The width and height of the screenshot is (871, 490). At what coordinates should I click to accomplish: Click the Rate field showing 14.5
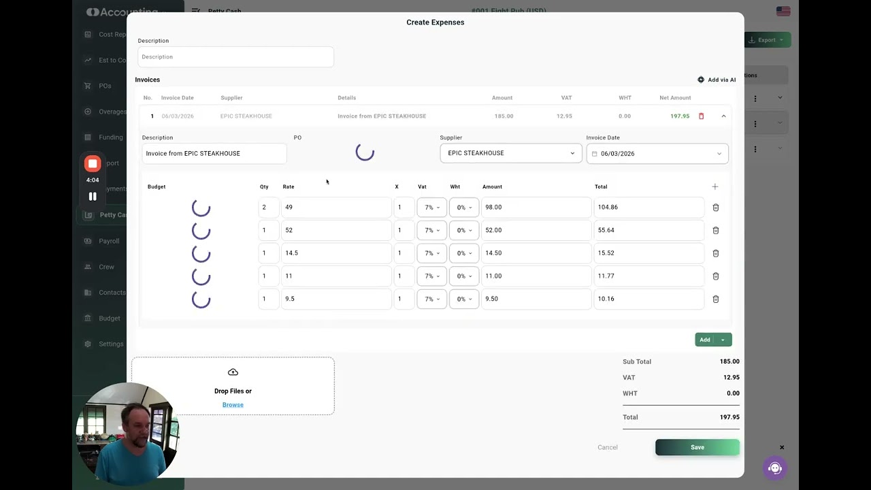coord(336,253)
